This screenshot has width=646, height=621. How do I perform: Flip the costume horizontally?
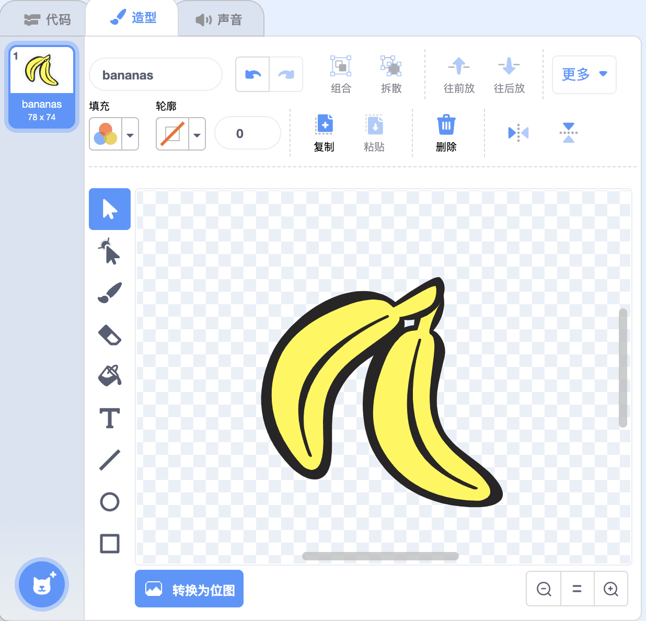click(x=518, y=133)
